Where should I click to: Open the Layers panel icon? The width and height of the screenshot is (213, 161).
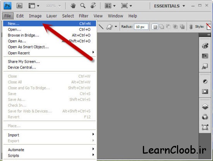click(x=205, y=106)
